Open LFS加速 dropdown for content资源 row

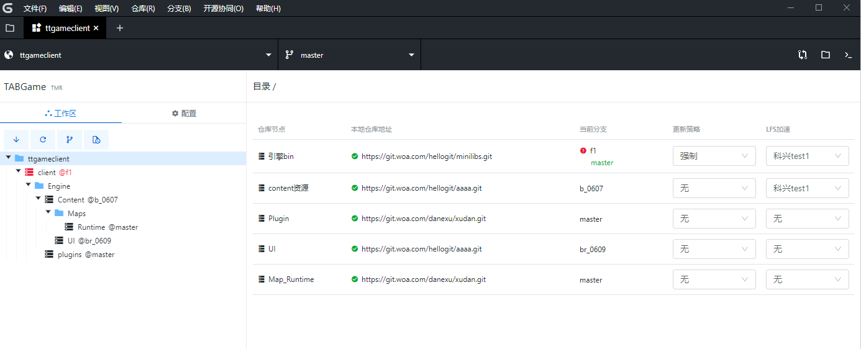click(807, 188)
